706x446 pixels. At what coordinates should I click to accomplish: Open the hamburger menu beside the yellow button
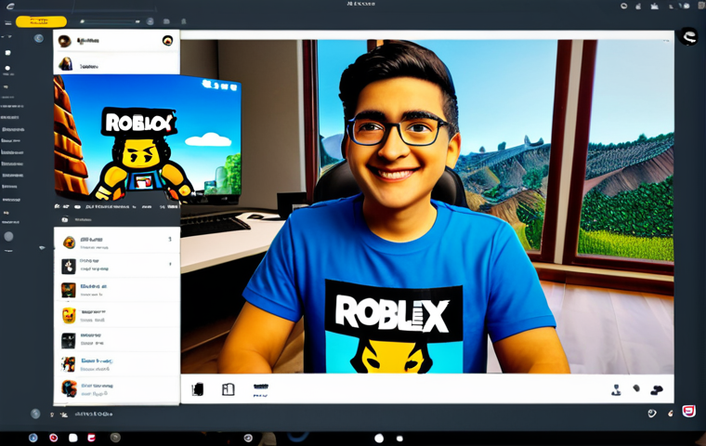click(x=7, y=22)
